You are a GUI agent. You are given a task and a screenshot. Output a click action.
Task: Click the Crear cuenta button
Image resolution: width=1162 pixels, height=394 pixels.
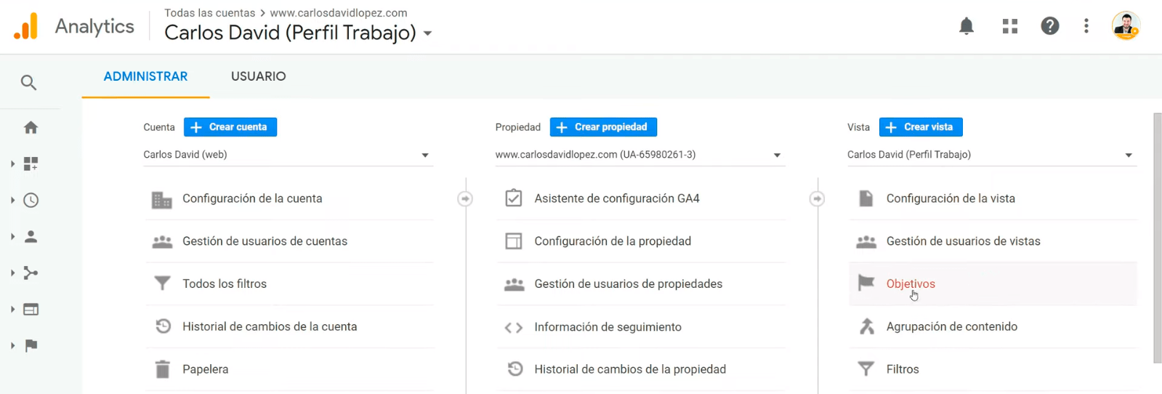point(230,127)
